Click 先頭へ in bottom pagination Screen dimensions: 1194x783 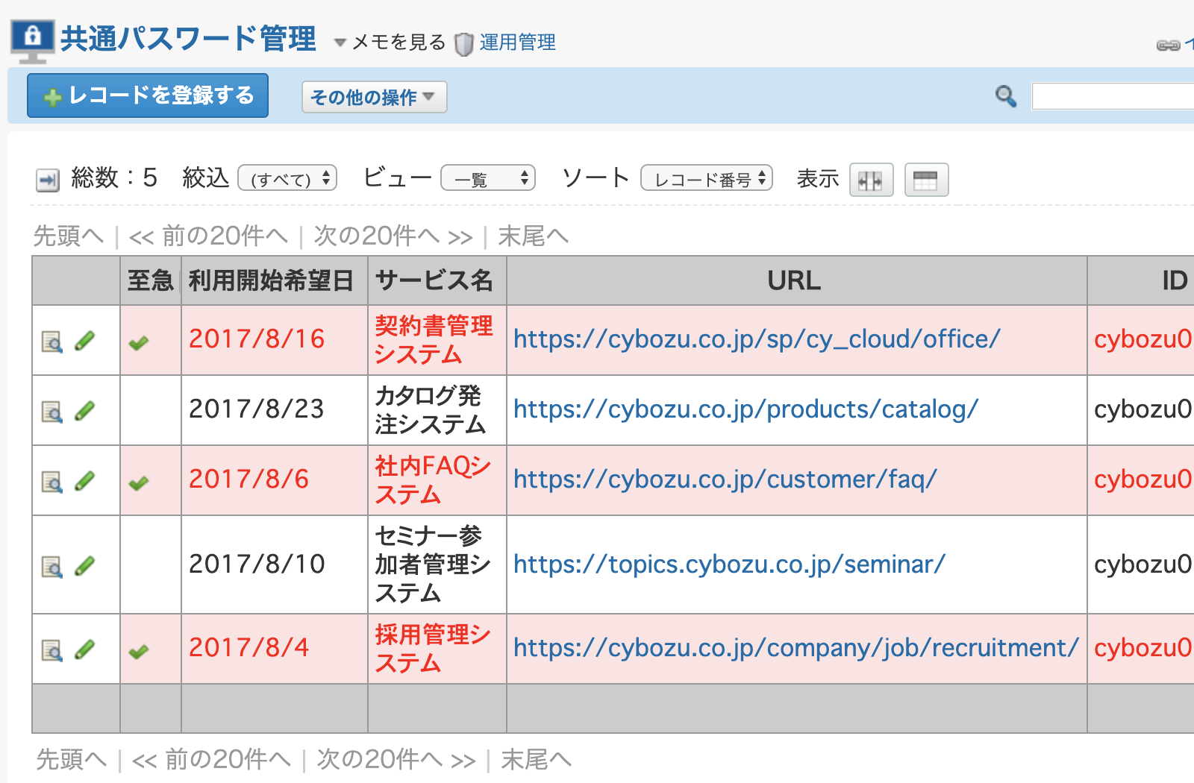(x=71, y=760)
